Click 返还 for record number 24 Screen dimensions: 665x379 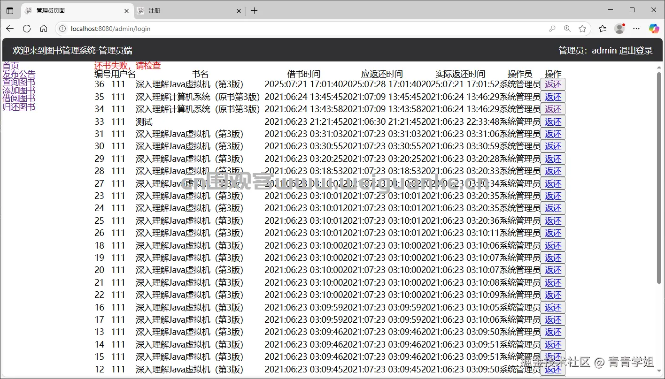(x=553, y=208)
